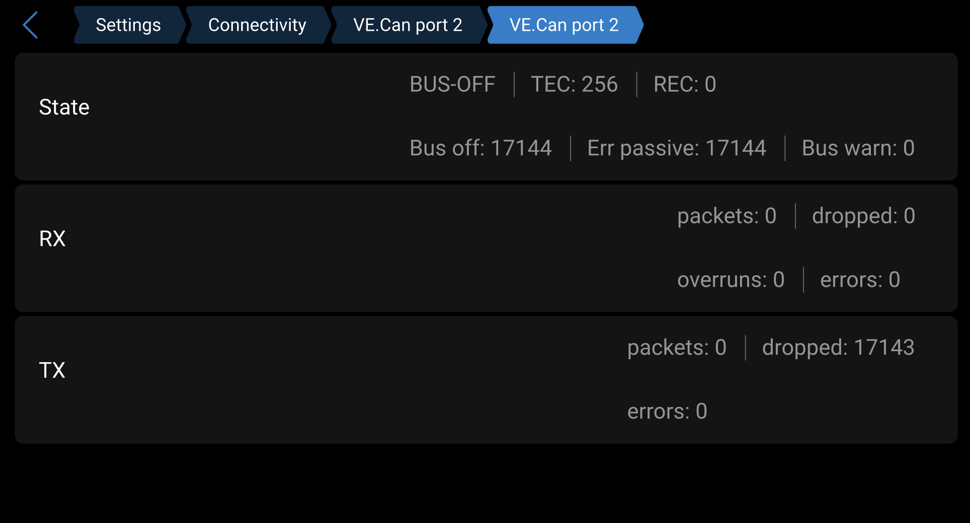Click the Bus warn: 0 value
Screen dimensions: 970x523
point(858,148)
